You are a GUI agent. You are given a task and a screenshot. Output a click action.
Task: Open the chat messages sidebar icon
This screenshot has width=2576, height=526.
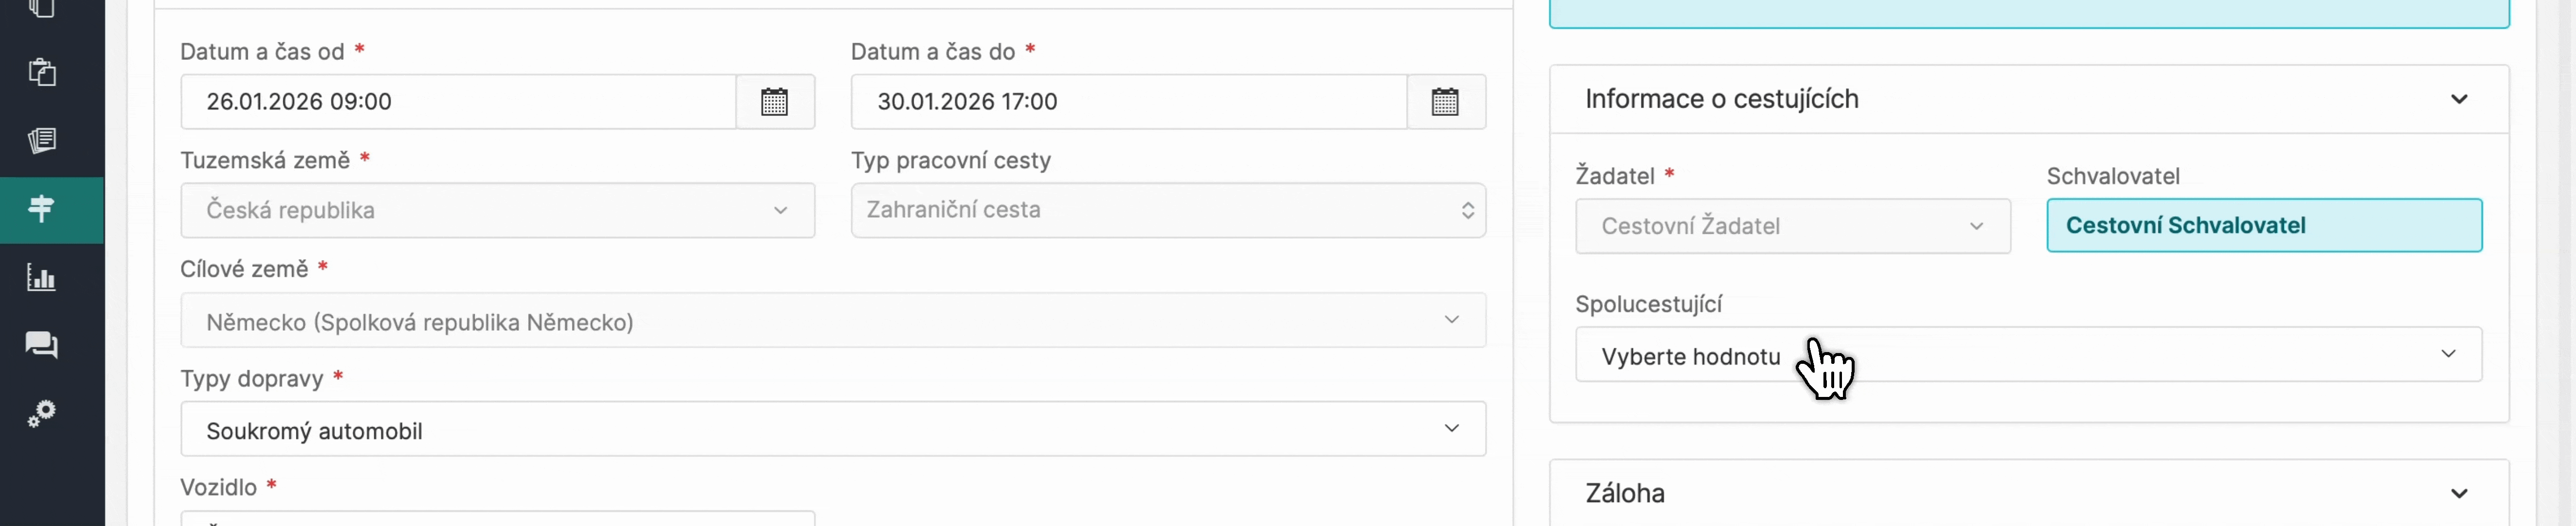[42, 345]
